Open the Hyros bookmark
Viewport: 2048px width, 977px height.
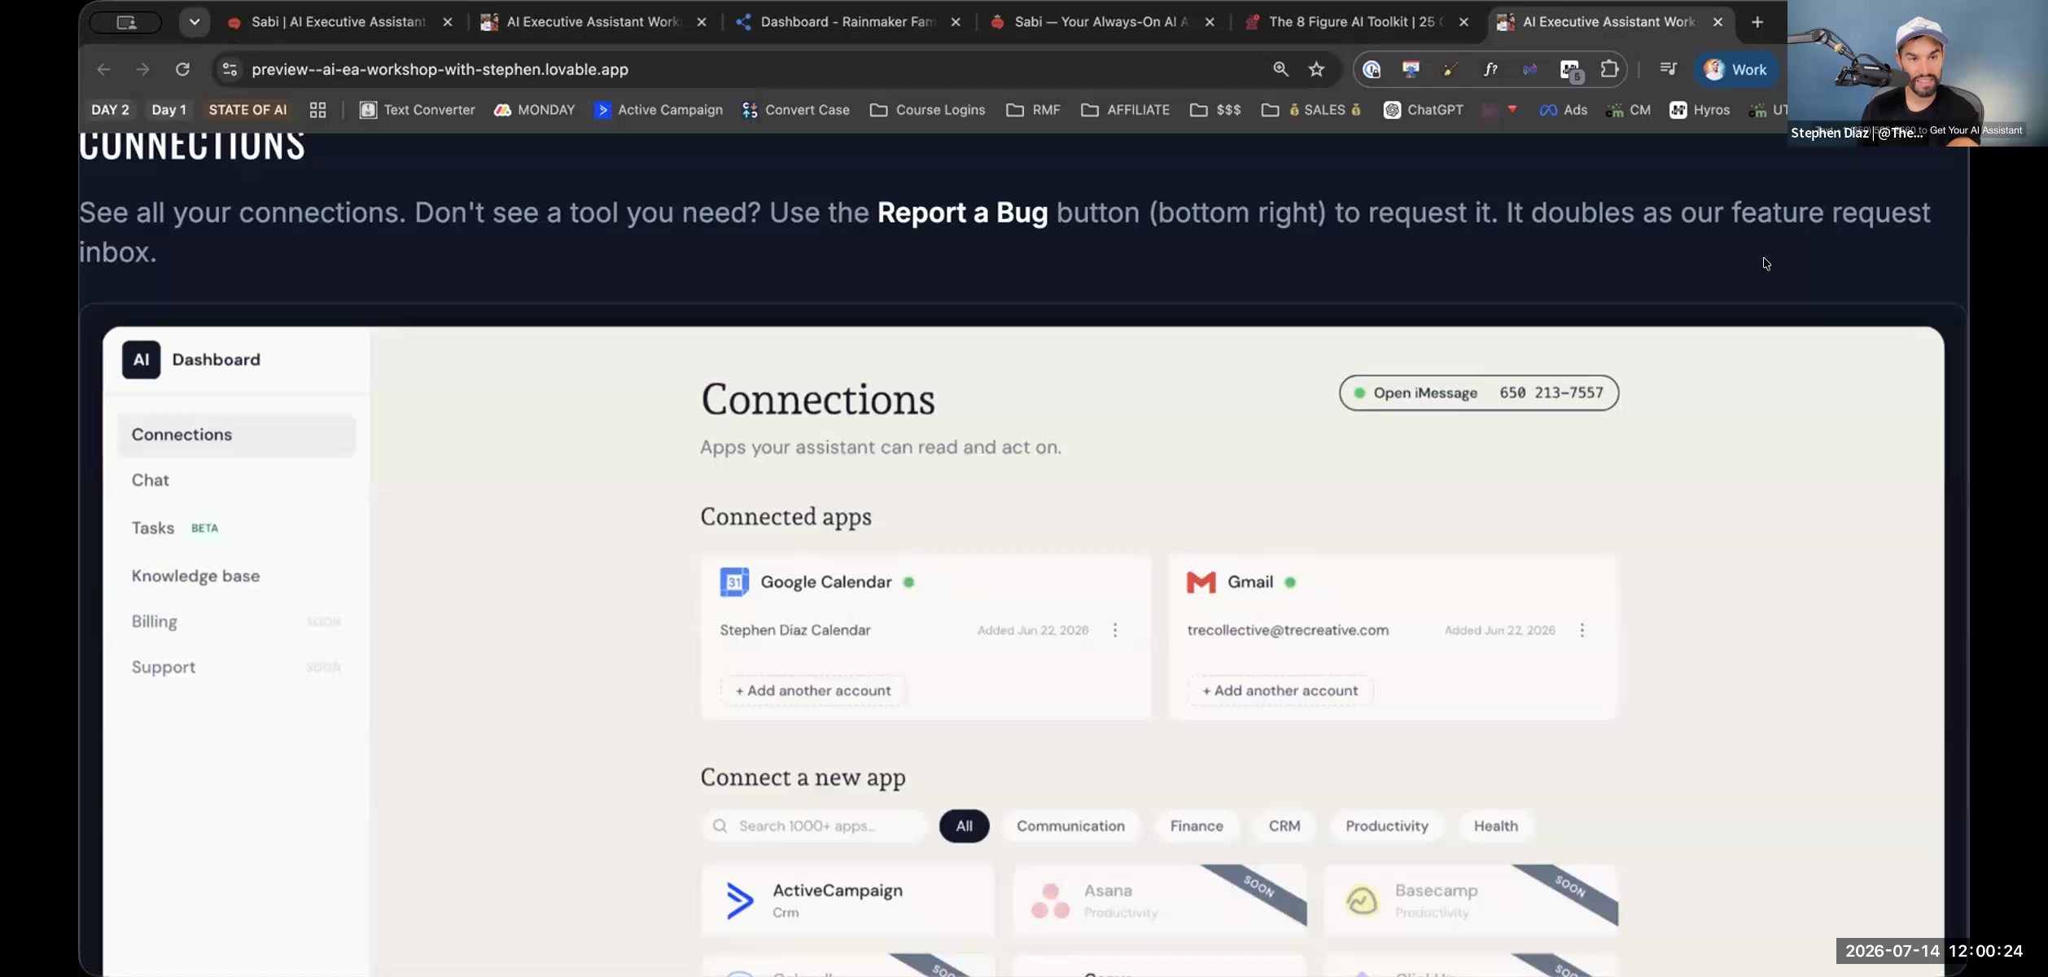(1700, 110)
